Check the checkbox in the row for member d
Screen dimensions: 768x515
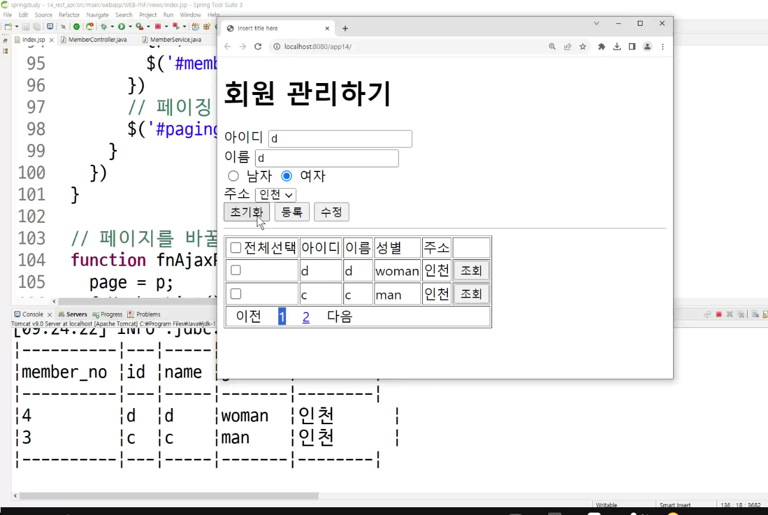pos(236,270)
